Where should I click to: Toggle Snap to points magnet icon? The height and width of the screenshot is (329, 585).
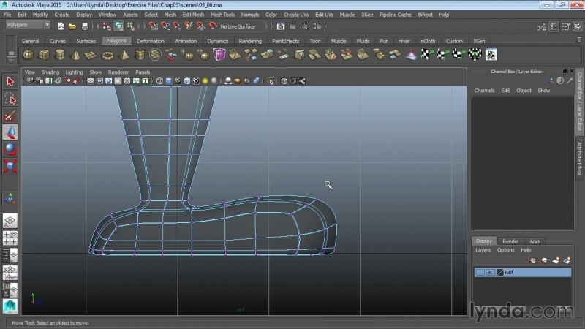click(177, 26)
